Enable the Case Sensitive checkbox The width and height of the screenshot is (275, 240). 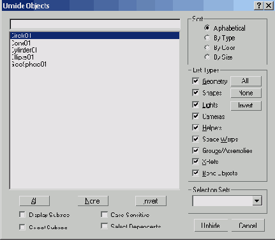(104, 214)
